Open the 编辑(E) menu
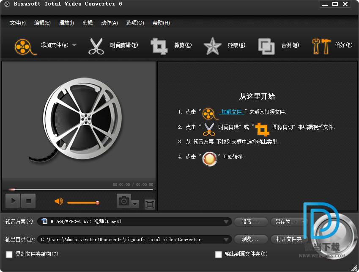Screen dimensions: 359x272 pos(42,23)
